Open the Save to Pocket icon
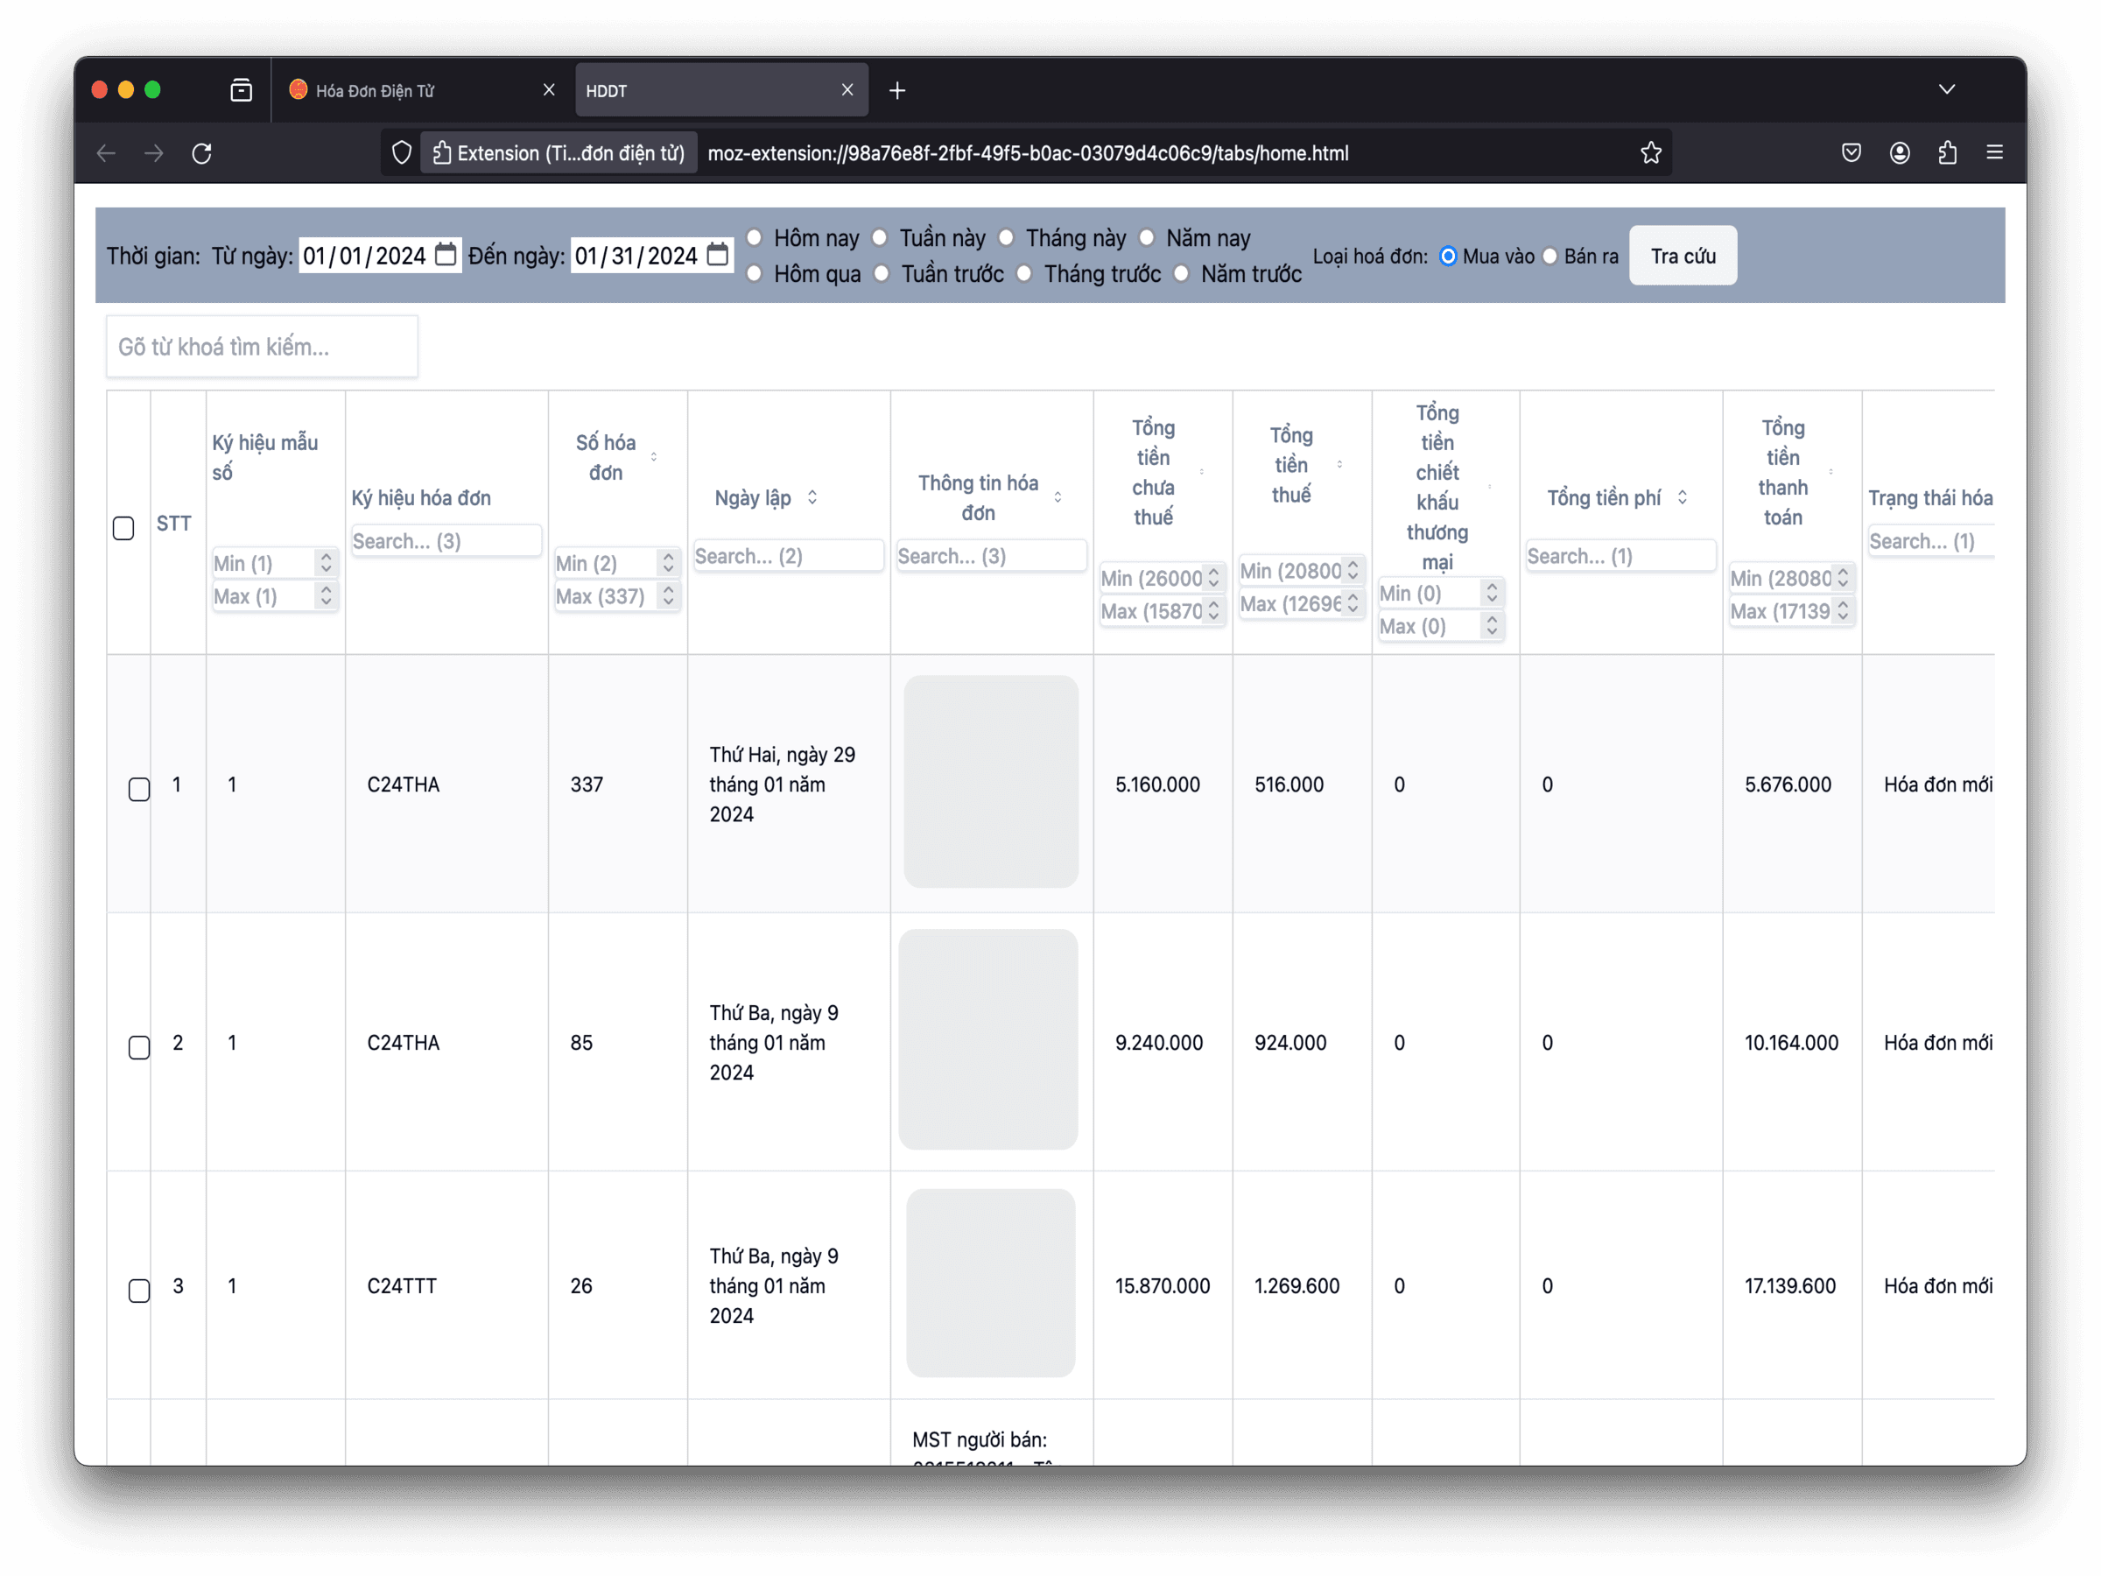Image resolution: width=2101 pixels, height=1576 pixels. [x=1852, y=153]
